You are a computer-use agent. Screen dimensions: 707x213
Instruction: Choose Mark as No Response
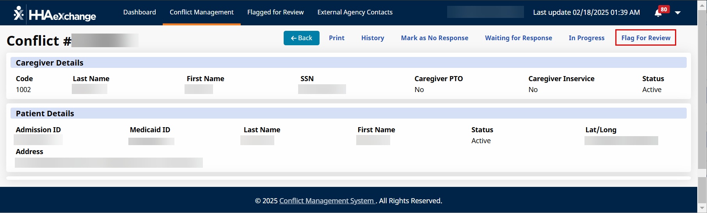tap(434, 38)
